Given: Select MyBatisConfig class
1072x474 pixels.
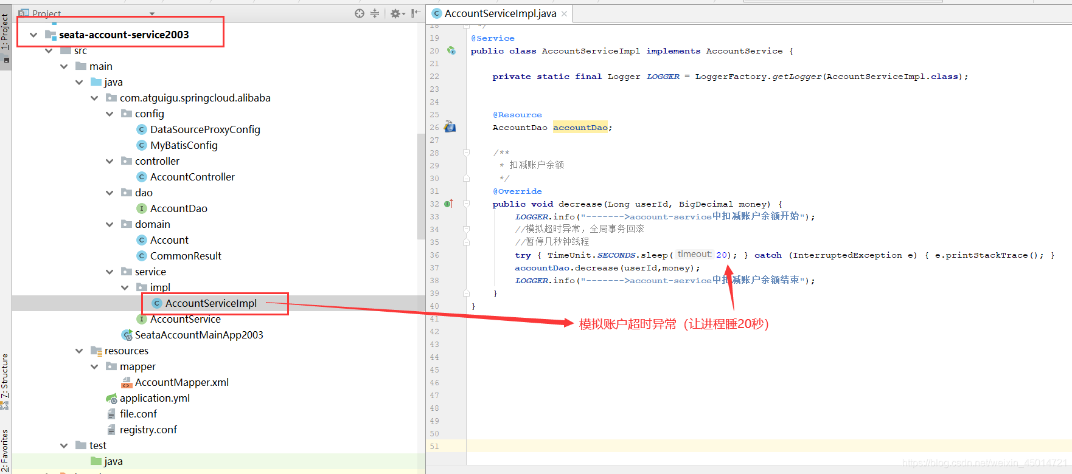Looking at the screenshot, I should (x=184, y=145).
